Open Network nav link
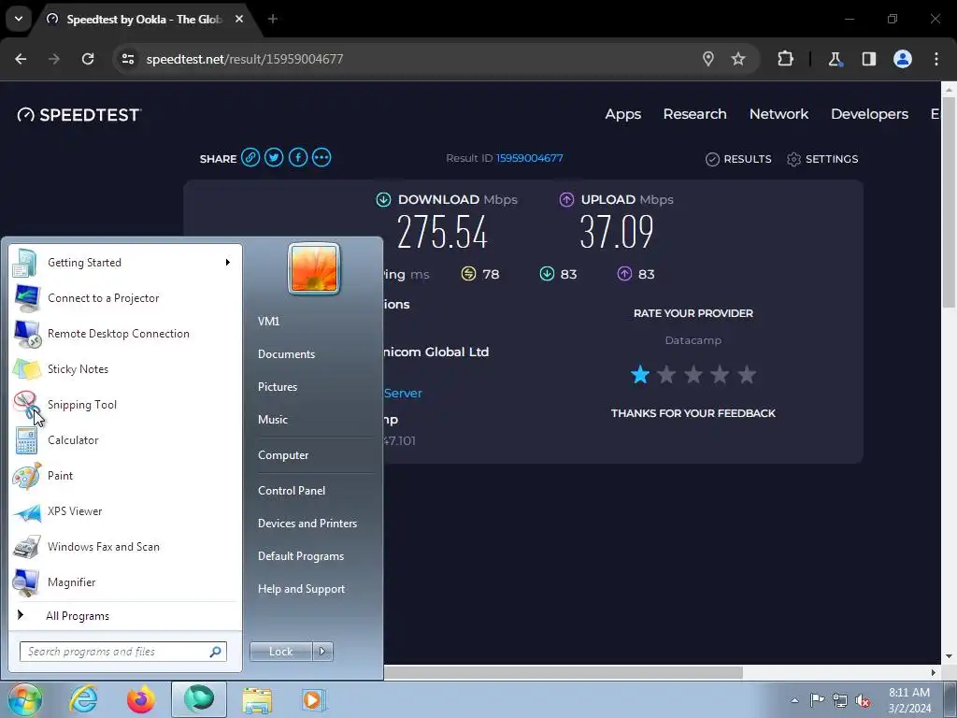957x718 pixels. pos(778,114)
